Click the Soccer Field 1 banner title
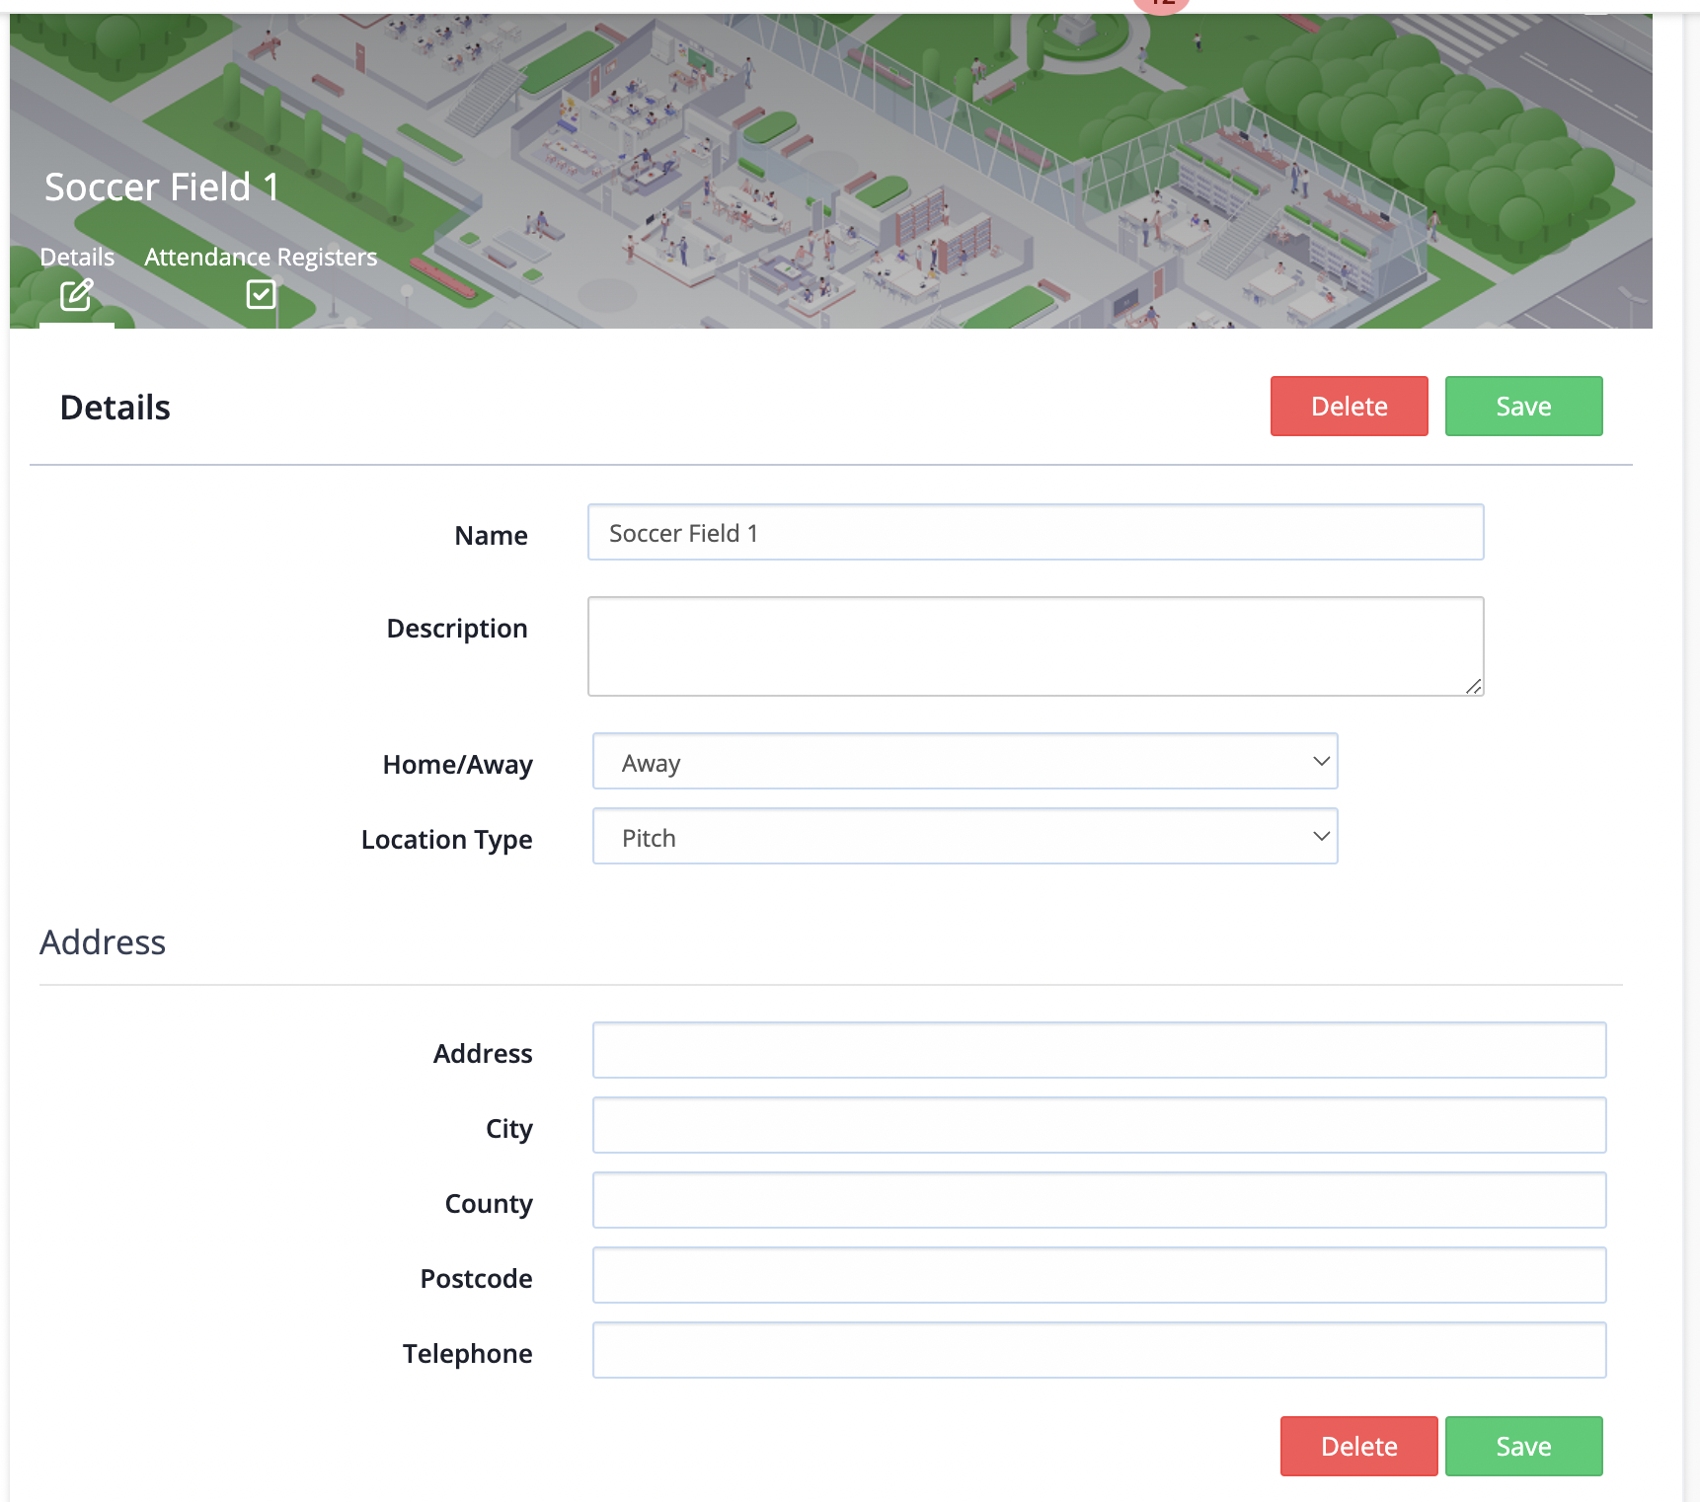The height and width of the screenshot is (1502, 1700). pos(162,187)
